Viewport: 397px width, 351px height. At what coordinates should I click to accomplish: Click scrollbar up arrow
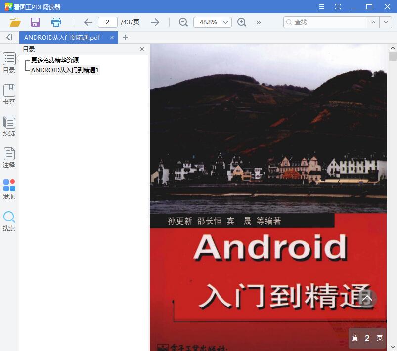[393, 48]
